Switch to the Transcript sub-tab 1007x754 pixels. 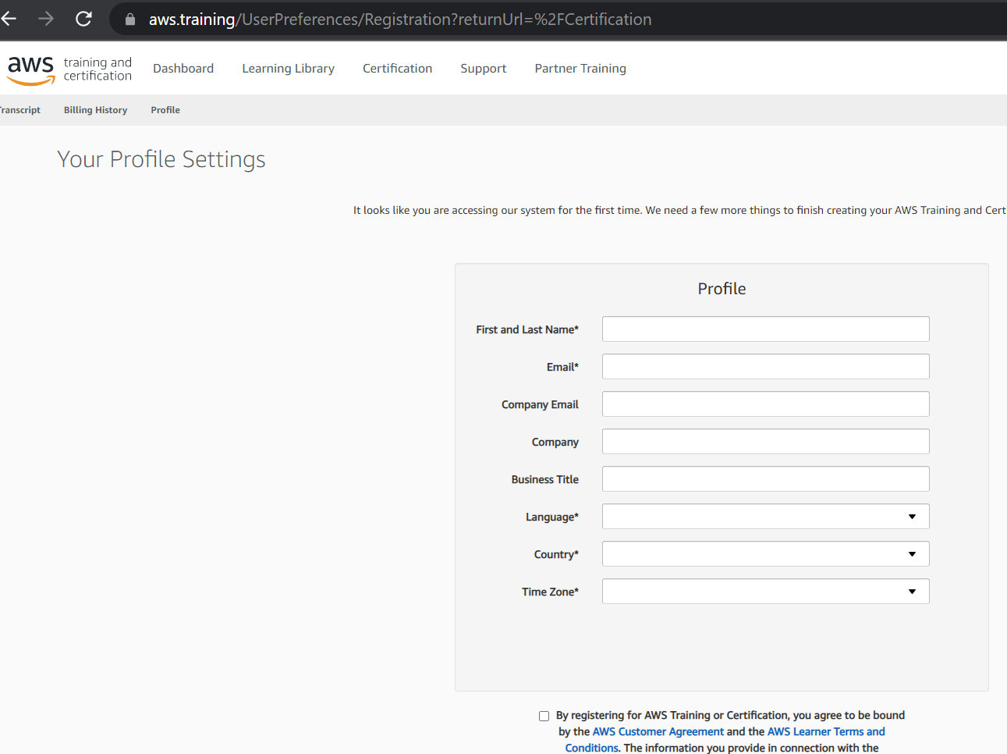coord(20,110)
